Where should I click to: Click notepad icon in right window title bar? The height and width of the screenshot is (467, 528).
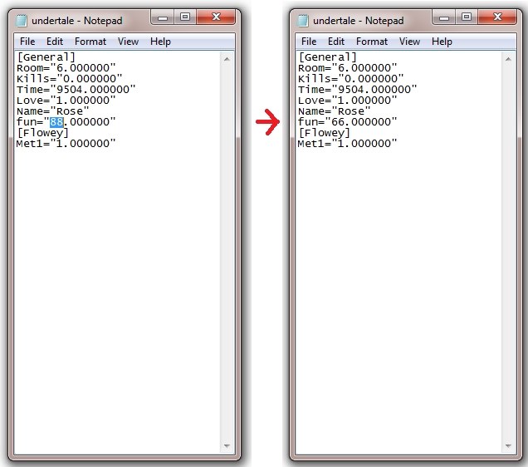click(x=303, y=21)
